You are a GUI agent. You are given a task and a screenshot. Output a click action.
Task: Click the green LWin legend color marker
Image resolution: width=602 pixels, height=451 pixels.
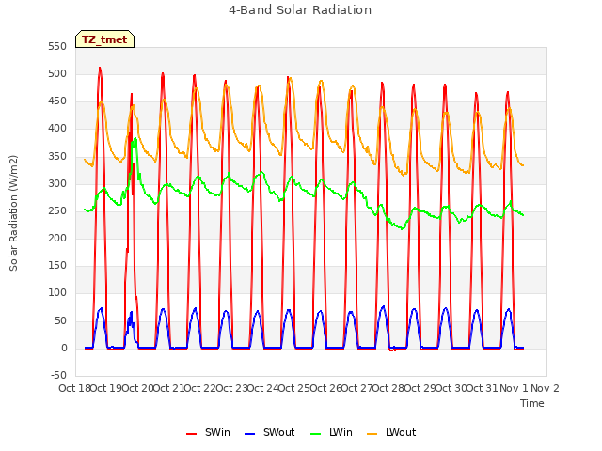(316, 434)
